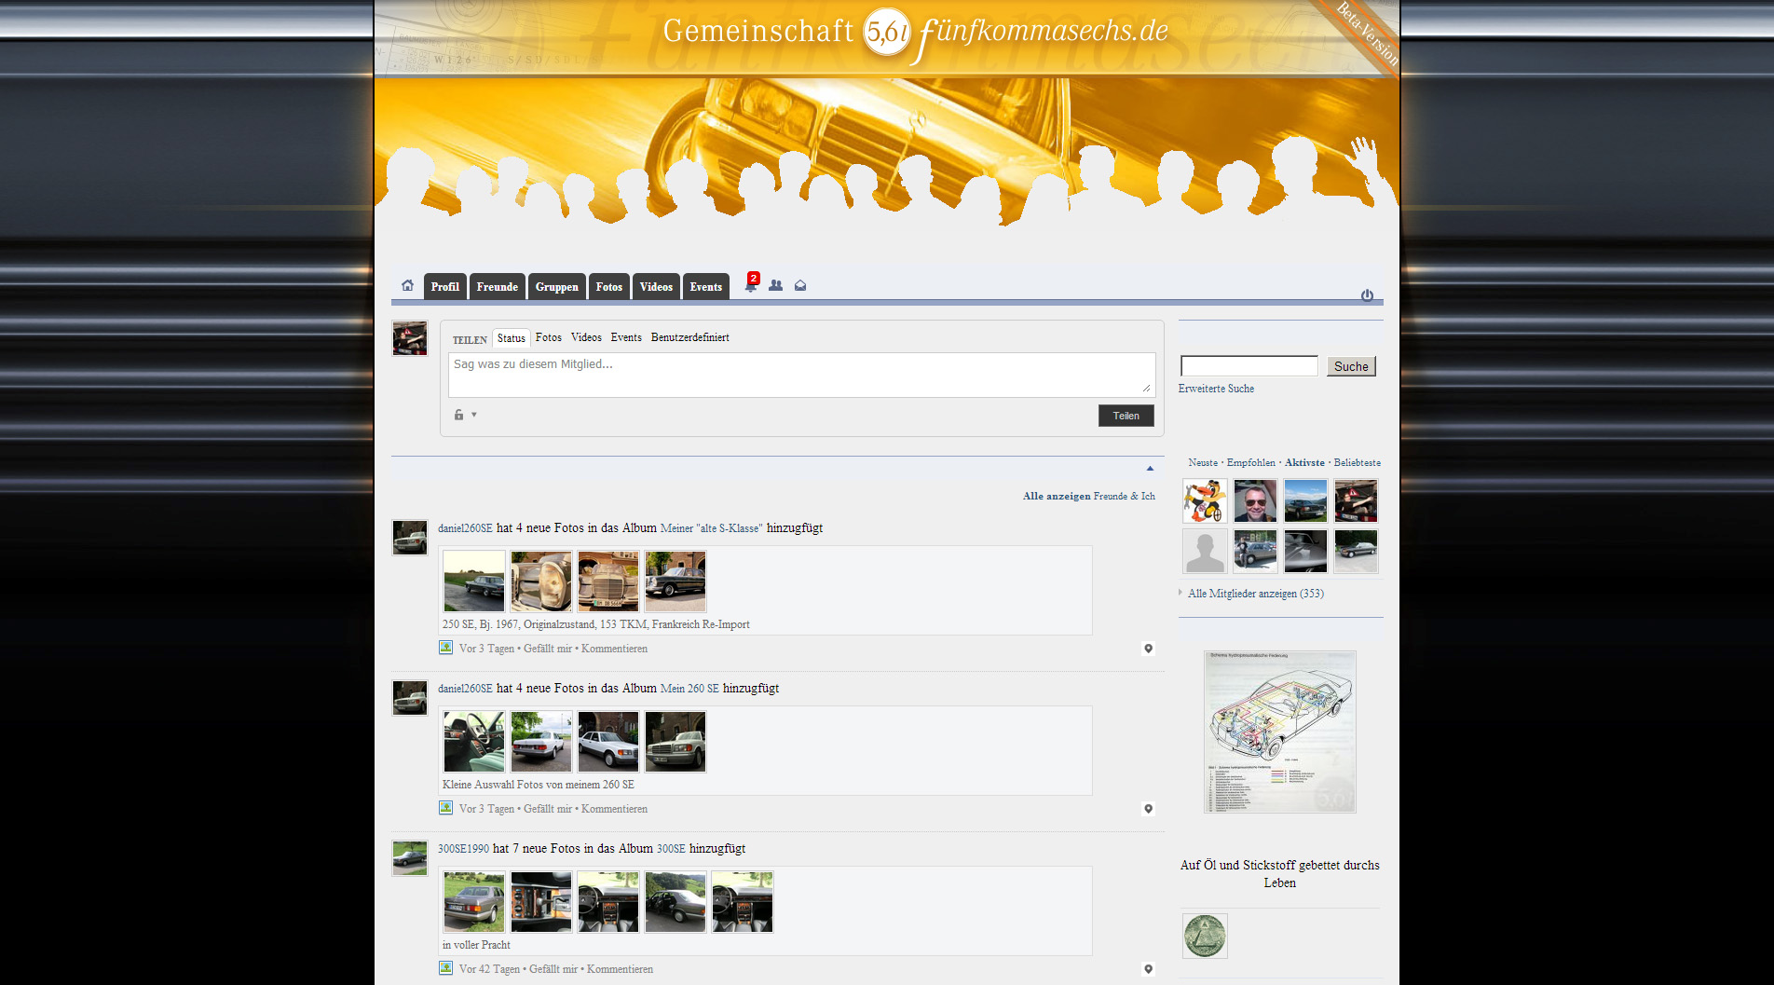Viewport: 1774px width, 985px height.
Task: Open the 'Erweiterte Suche' link
Action: [x=1216, y=389]
